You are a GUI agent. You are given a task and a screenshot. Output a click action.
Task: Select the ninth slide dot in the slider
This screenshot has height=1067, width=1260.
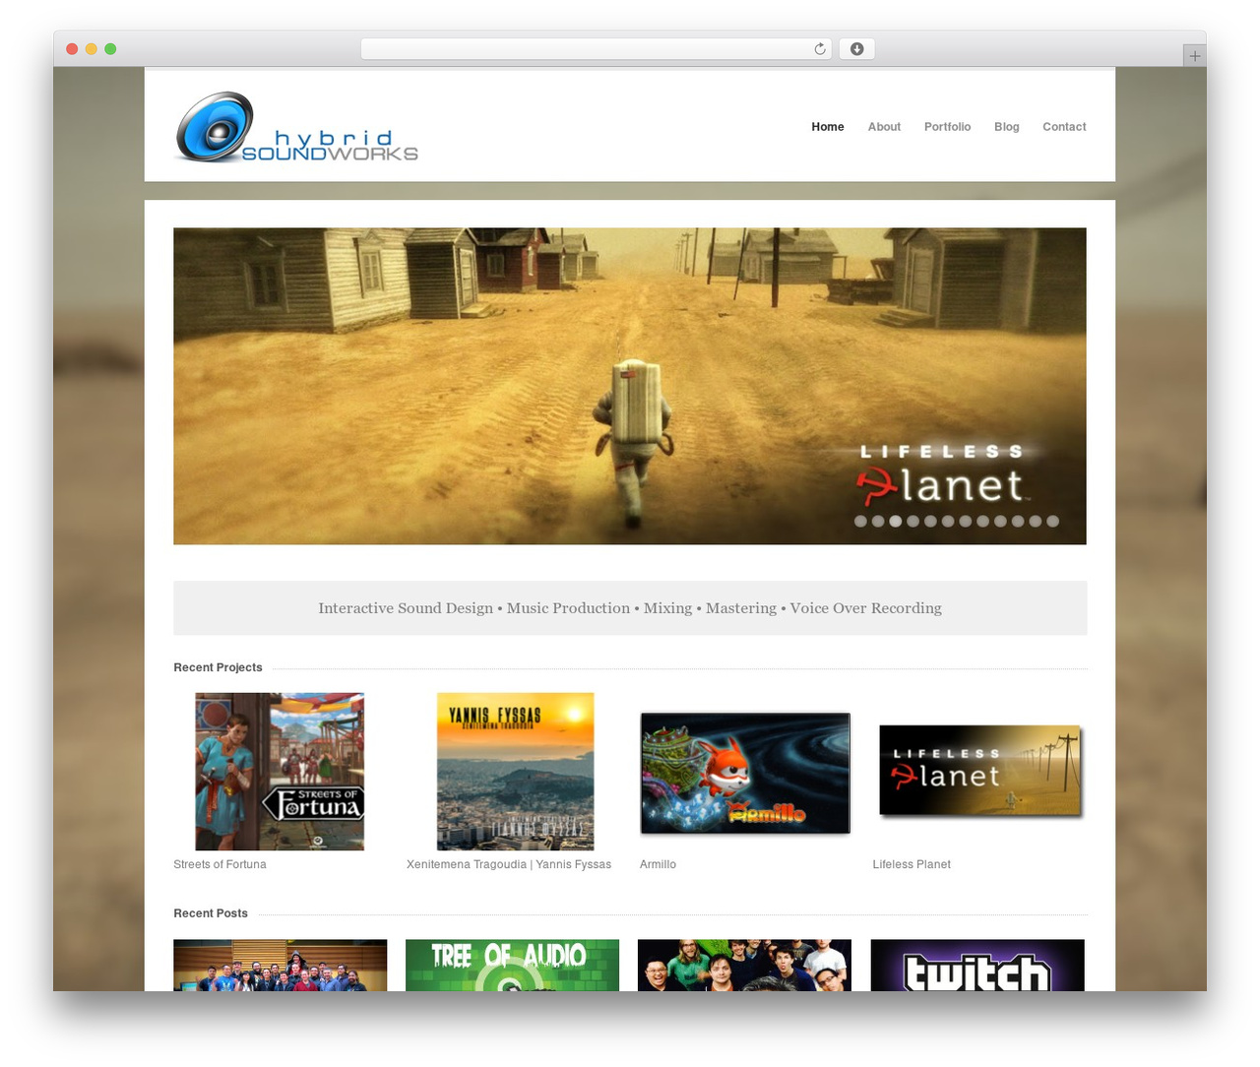click(x=1000, y=522)
